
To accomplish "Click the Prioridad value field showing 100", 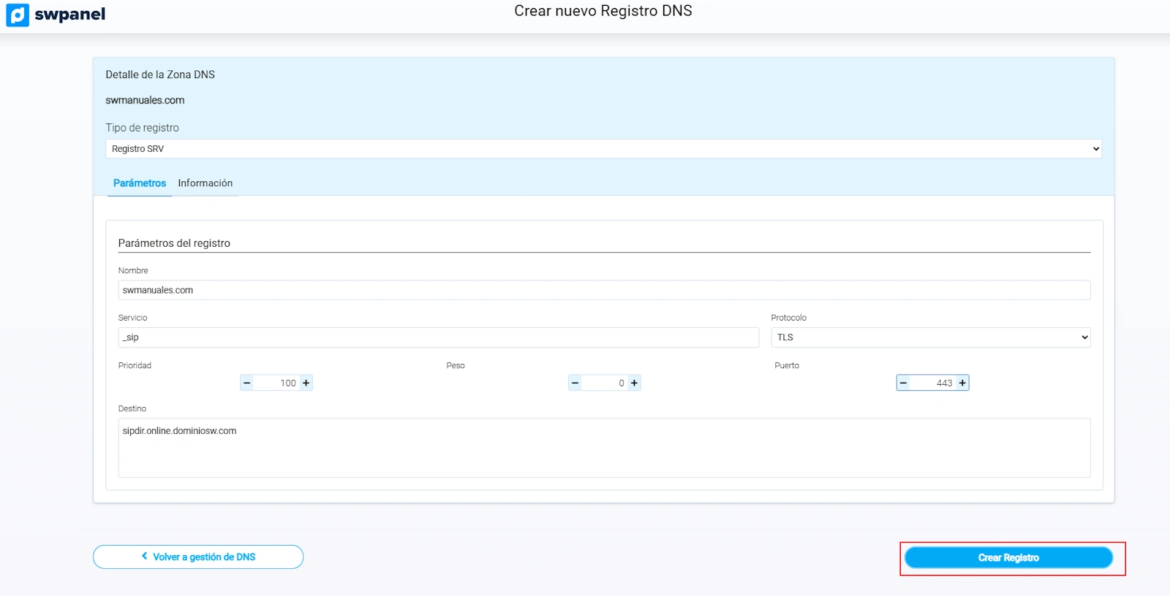I will tap(278, 383).
